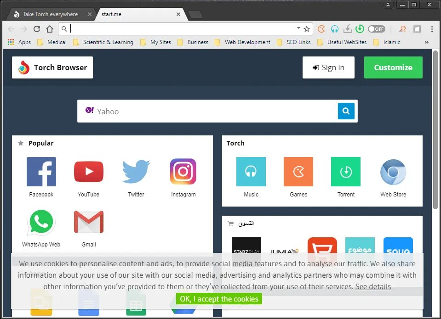Launch Torch Games tile
Image resolution: width=441 pixels, height=319 pixels.
[x=298, y=172]
